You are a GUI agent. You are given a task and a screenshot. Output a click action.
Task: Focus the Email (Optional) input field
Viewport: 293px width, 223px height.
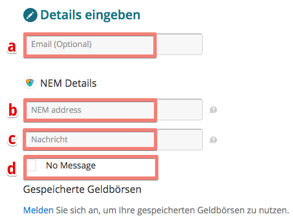113,44
